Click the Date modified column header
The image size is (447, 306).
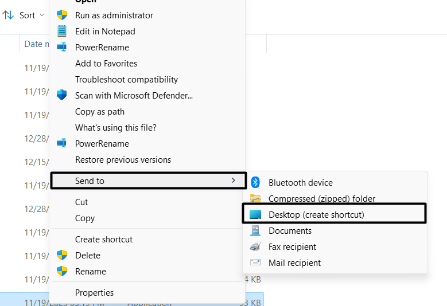(x=34, y=44)
